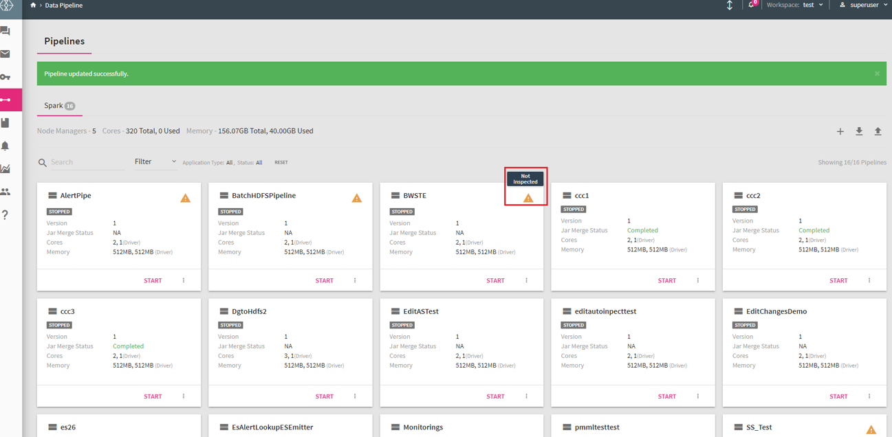Start the BWSTE pipeline
The image size is (892, 437).
tap(495, 280)
